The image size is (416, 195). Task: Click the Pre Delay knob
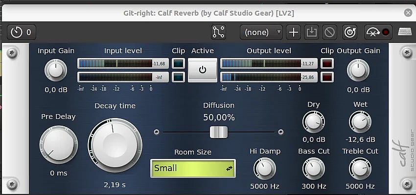coord(59,145)
